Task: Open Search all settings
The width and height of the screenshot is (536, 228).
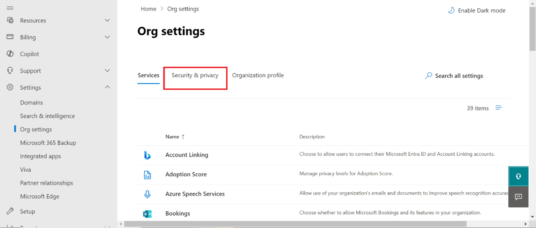Action: click(x=454, y=75)
